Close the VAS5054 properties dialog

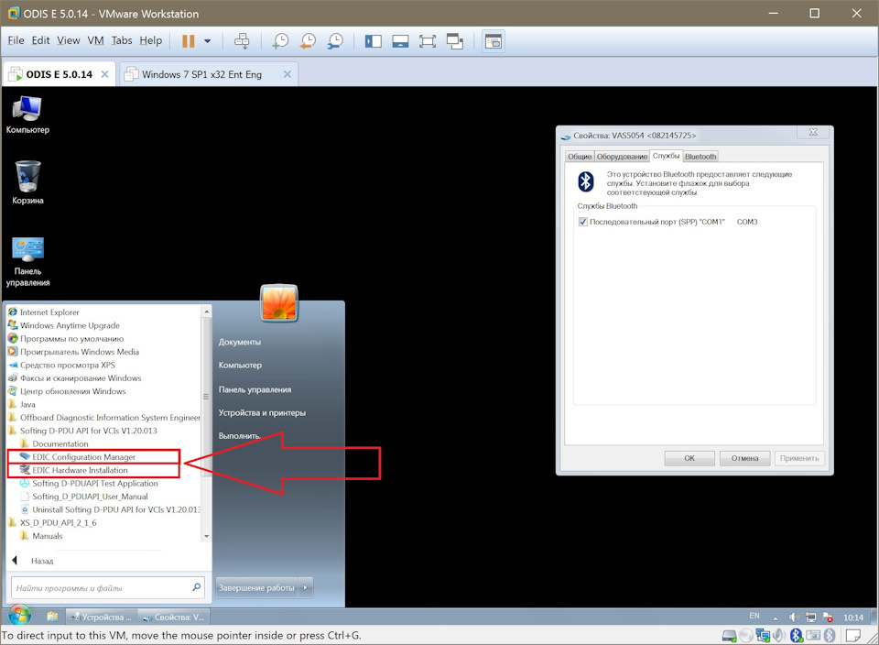[813, 132]
